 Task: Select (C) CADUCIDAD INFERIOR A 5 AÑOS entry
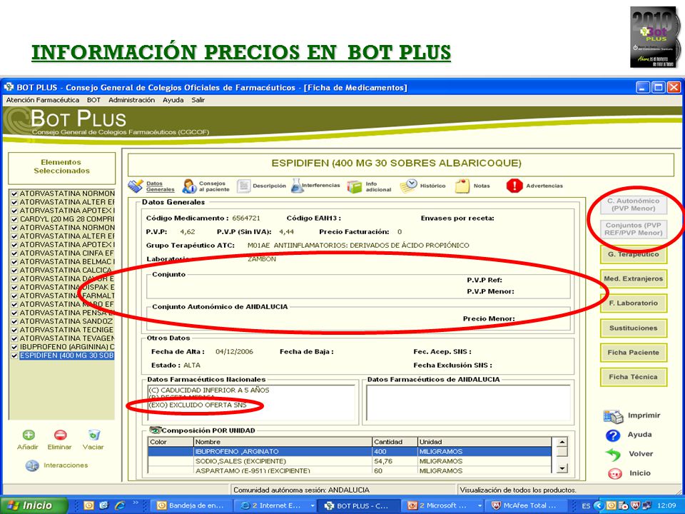pyautogui.click(x=209, y=390)
